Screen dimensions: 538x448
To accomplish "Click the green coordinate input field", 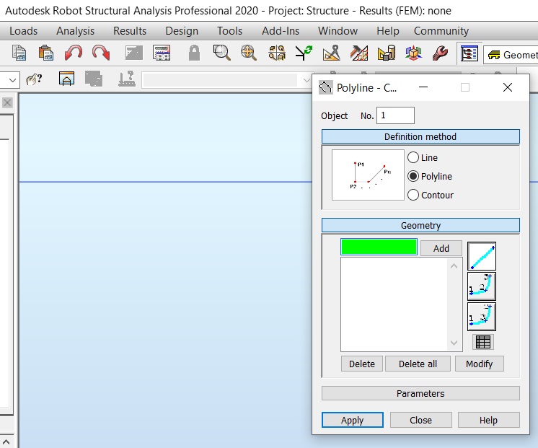I will point(379,247).
